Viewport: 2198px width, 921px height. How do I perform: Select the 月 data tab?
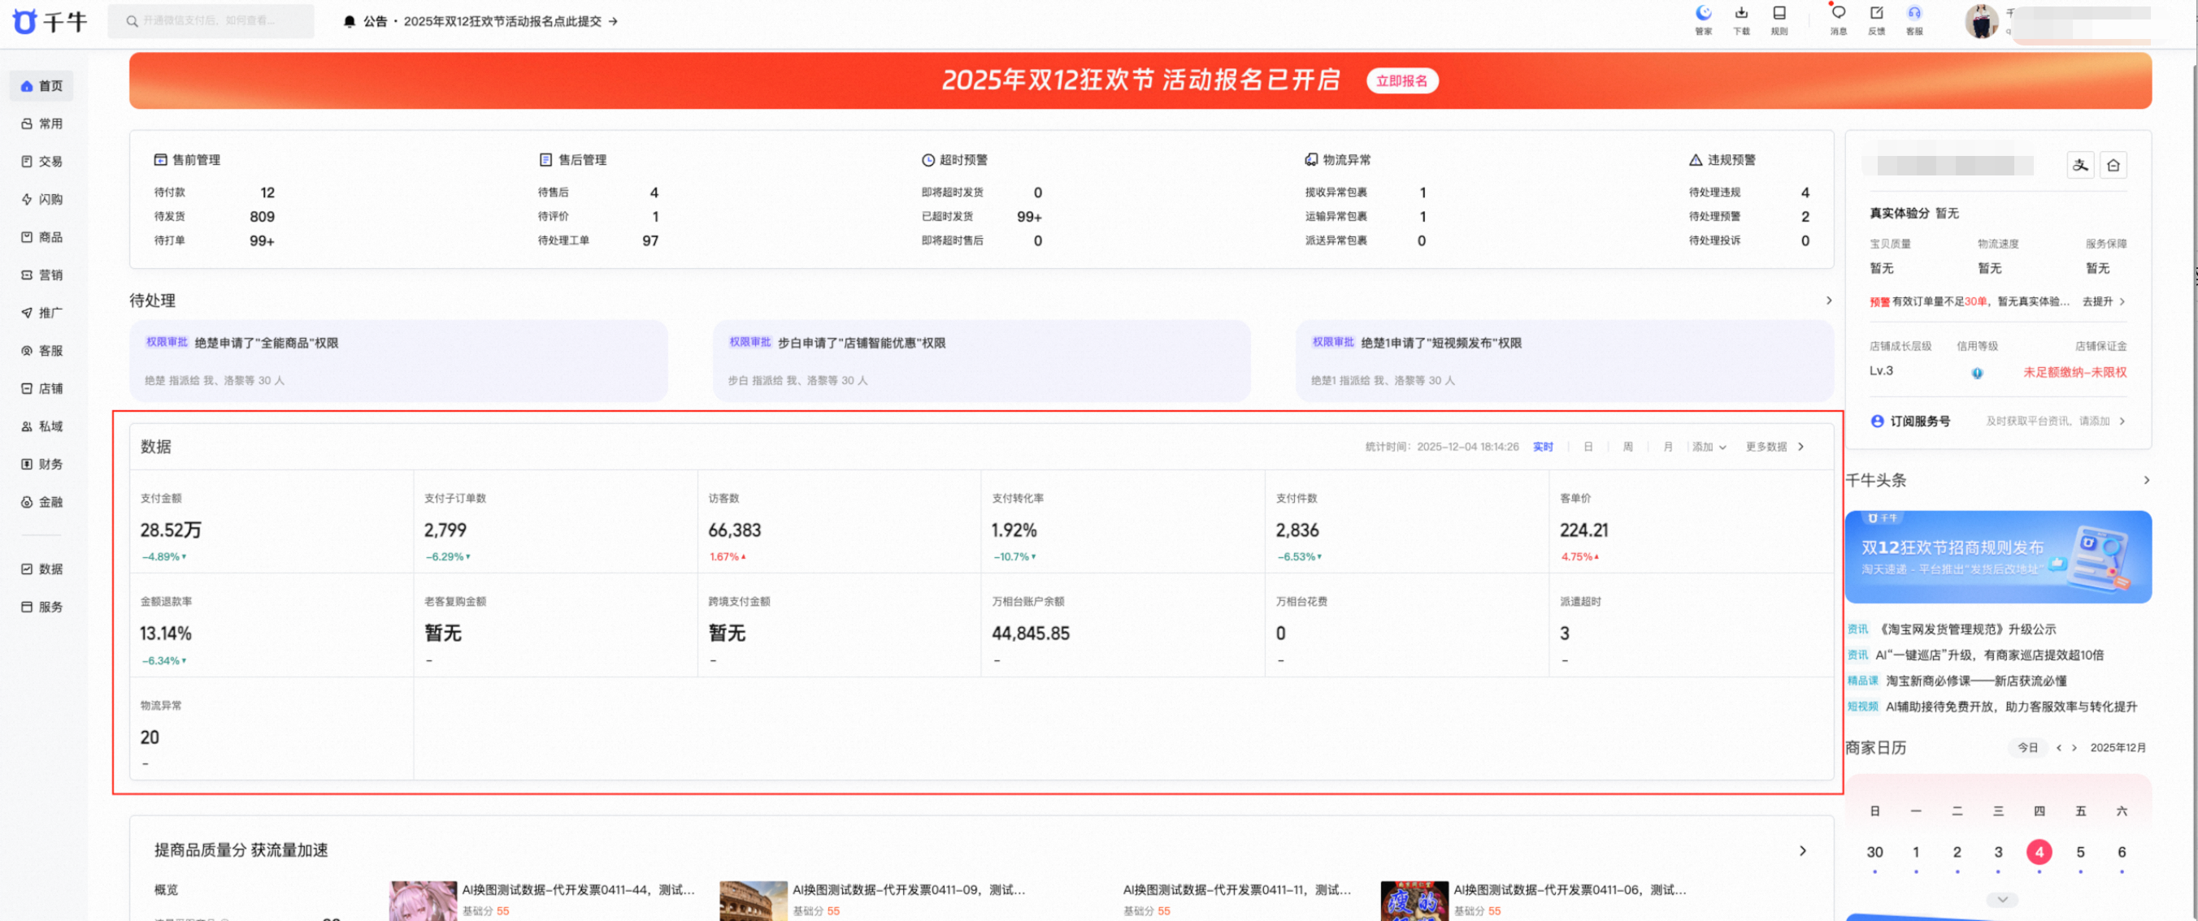(x=1667, y=447)
